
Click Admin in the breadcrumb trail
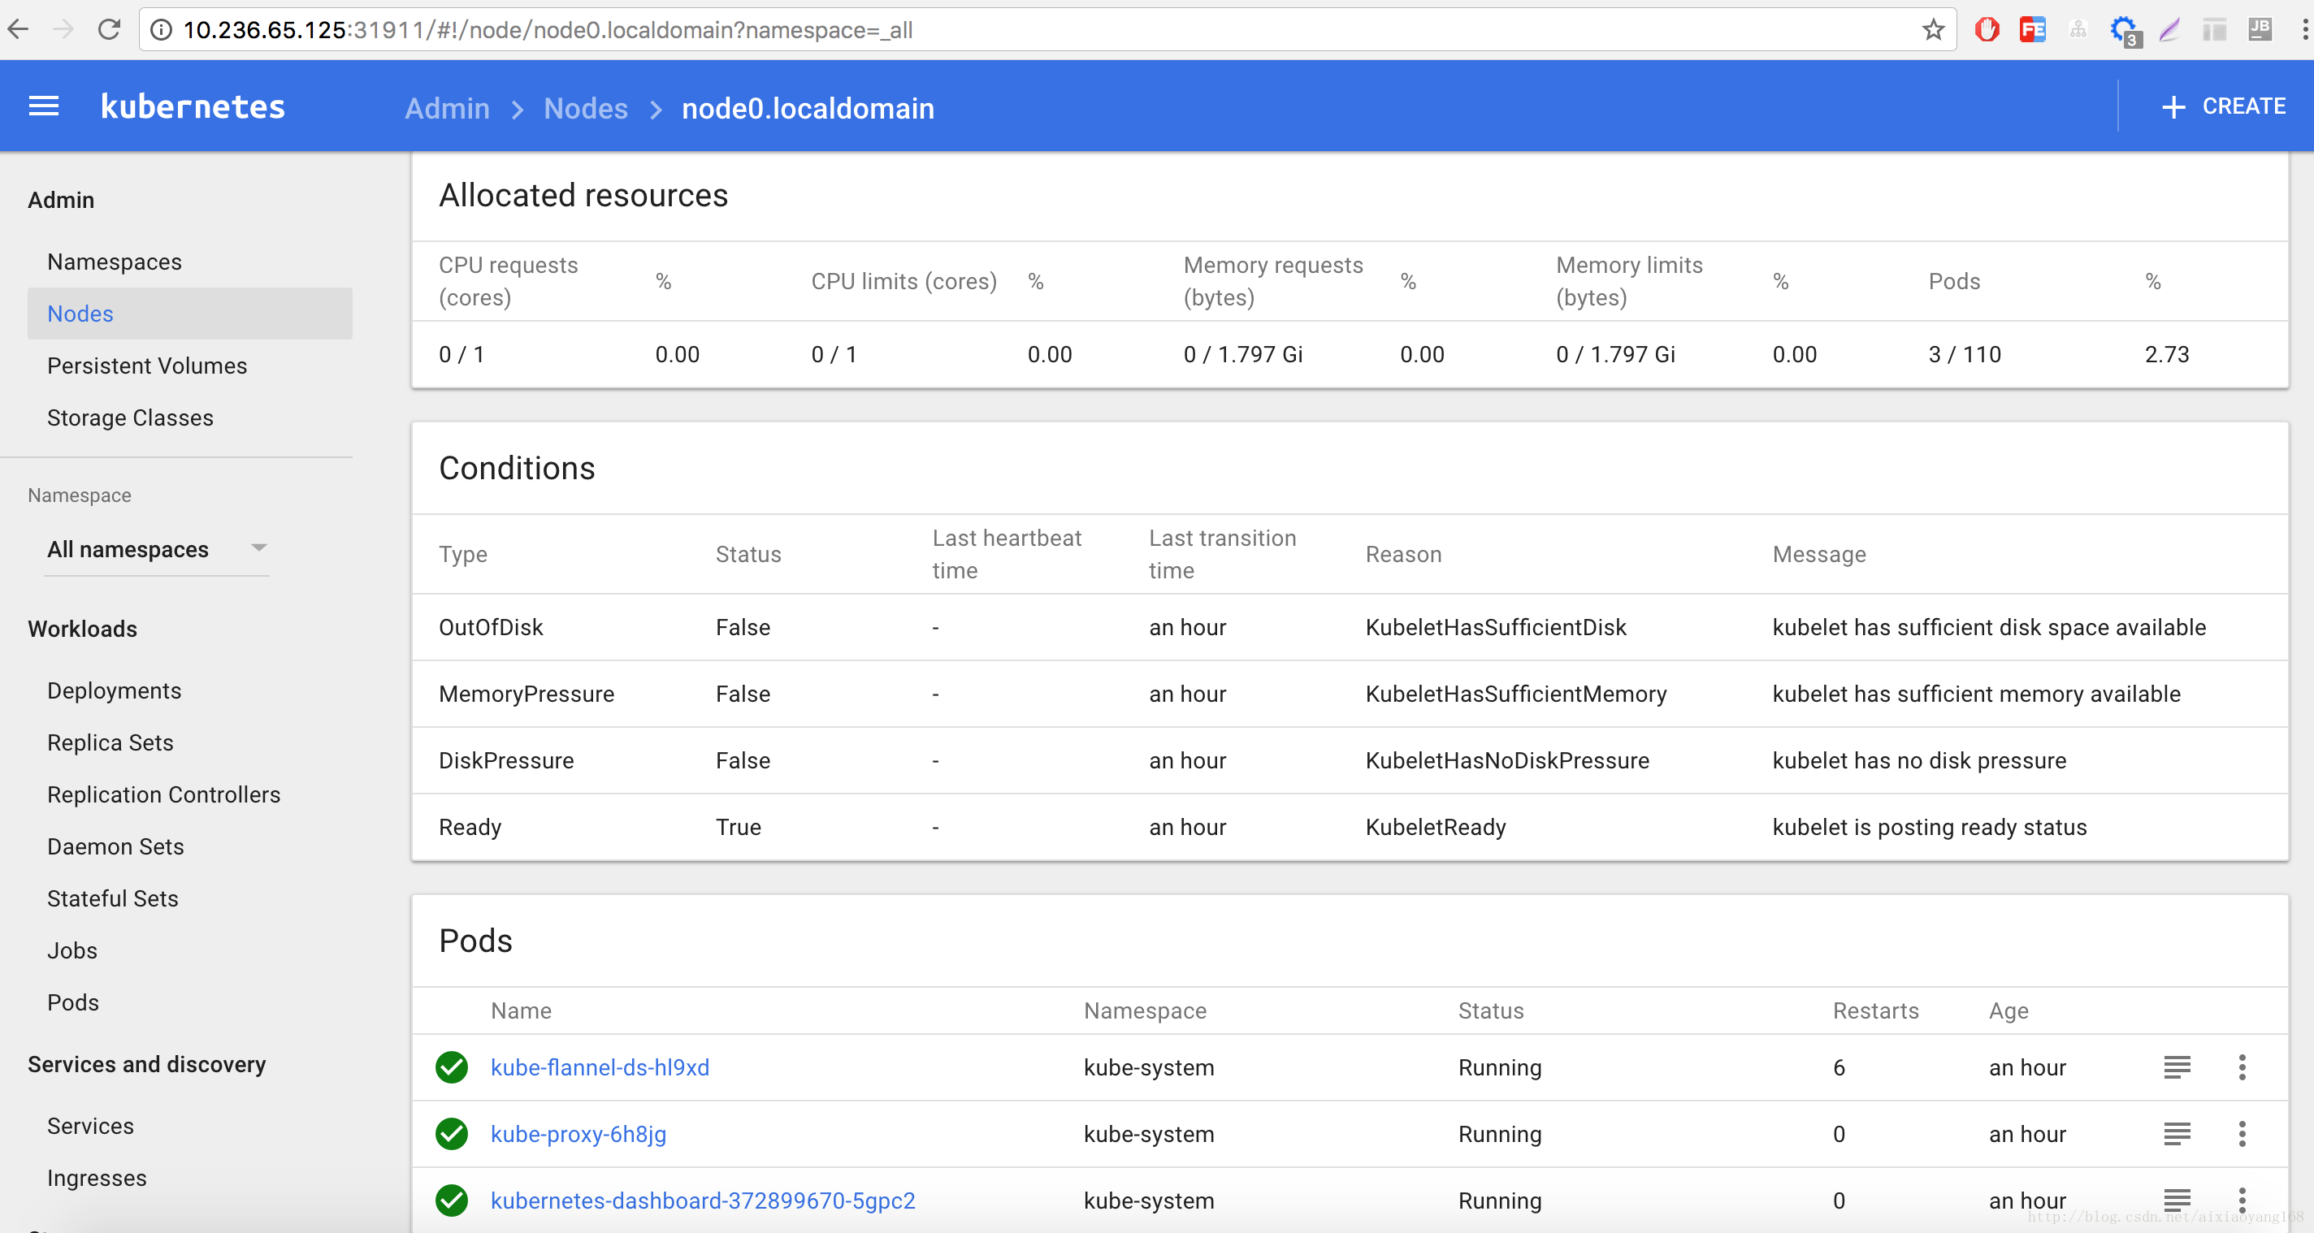pos(446,108)
